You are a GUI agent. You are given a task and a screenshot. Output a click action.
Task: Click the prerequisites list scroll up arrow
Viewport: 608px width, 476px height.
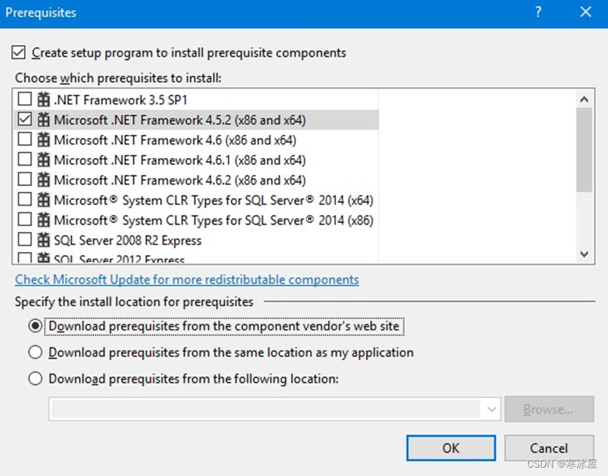pos(584,100)
